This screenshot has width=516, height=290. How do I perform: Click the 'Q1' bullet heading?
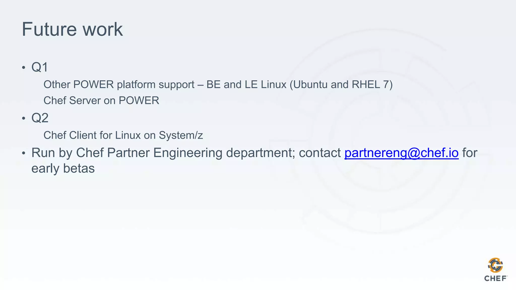click(x=40, y=67)
